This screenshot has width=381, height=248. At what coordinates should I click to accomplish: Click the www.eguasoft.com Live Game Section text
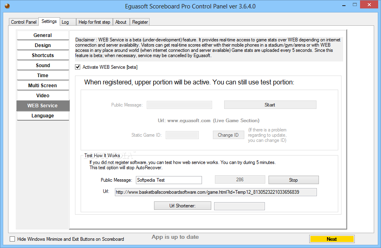(x=208, y=121)
